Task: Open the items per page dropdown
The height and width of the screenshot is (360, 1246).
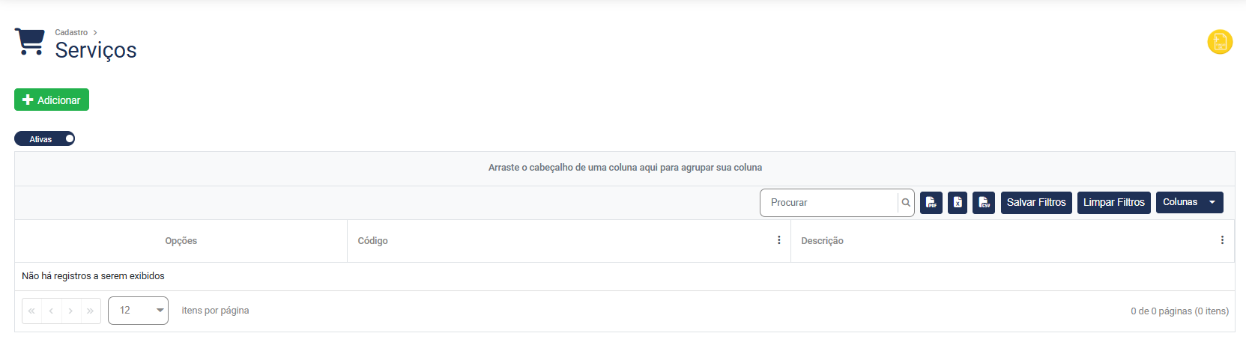Action: pyautogui.click(x=139, y=311)
